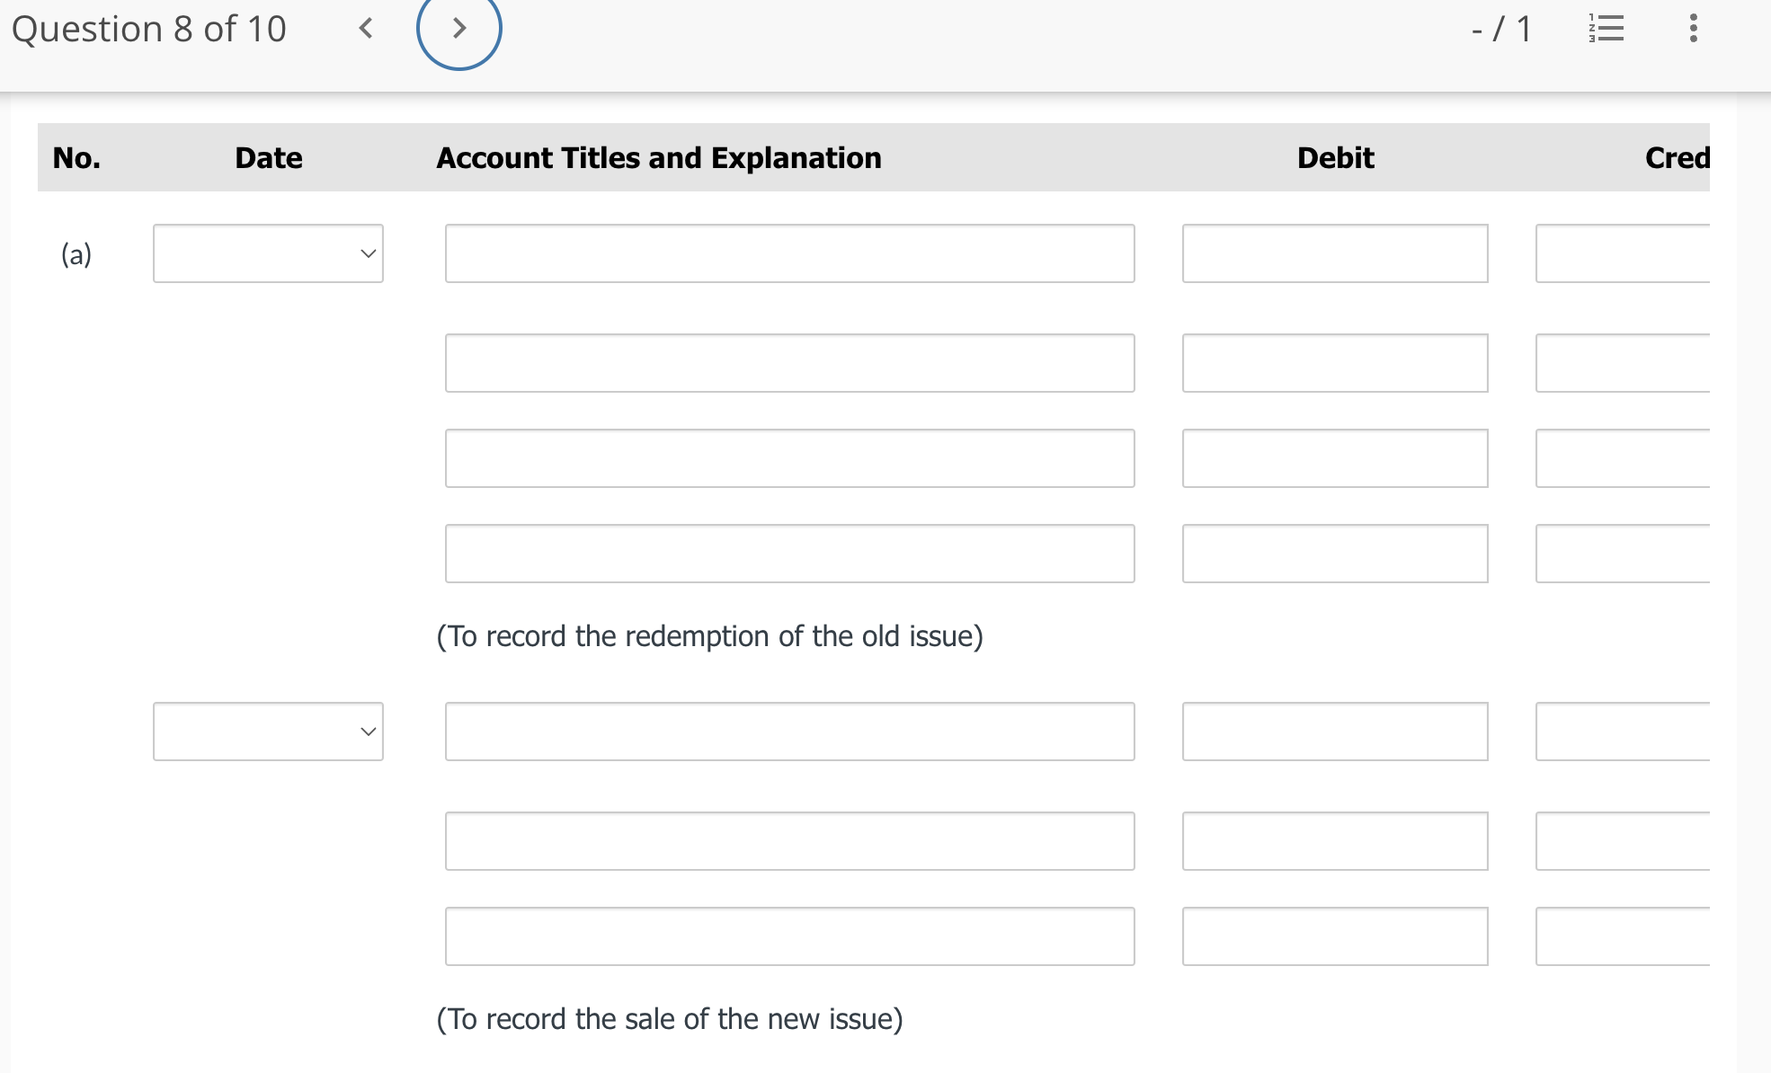Click the Debit column header
This screenshot has height=1073, width=1771.
tap(1334, 157)
